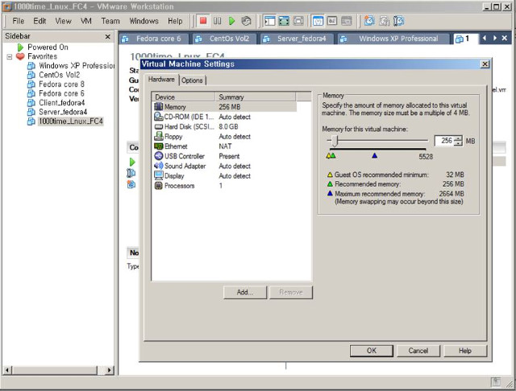This screenshot has height=391, width=516.
Task: Open the VM menu
Action: [86, 21]
